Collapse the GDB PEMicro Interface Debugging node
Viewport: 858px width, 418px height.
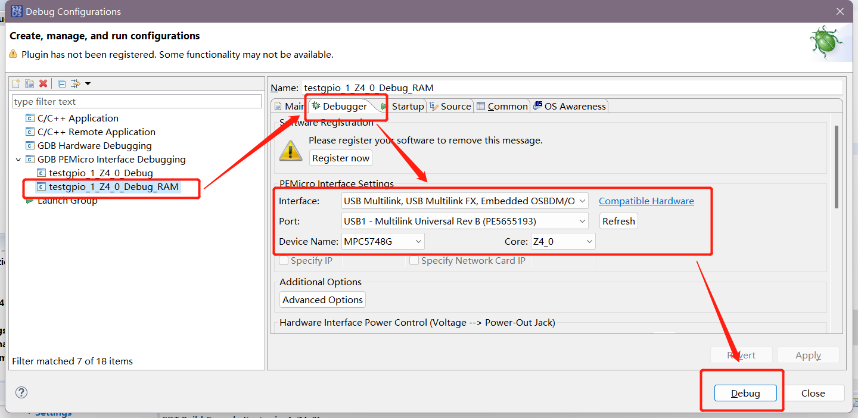pyautogui.click(x=18, y=160)
